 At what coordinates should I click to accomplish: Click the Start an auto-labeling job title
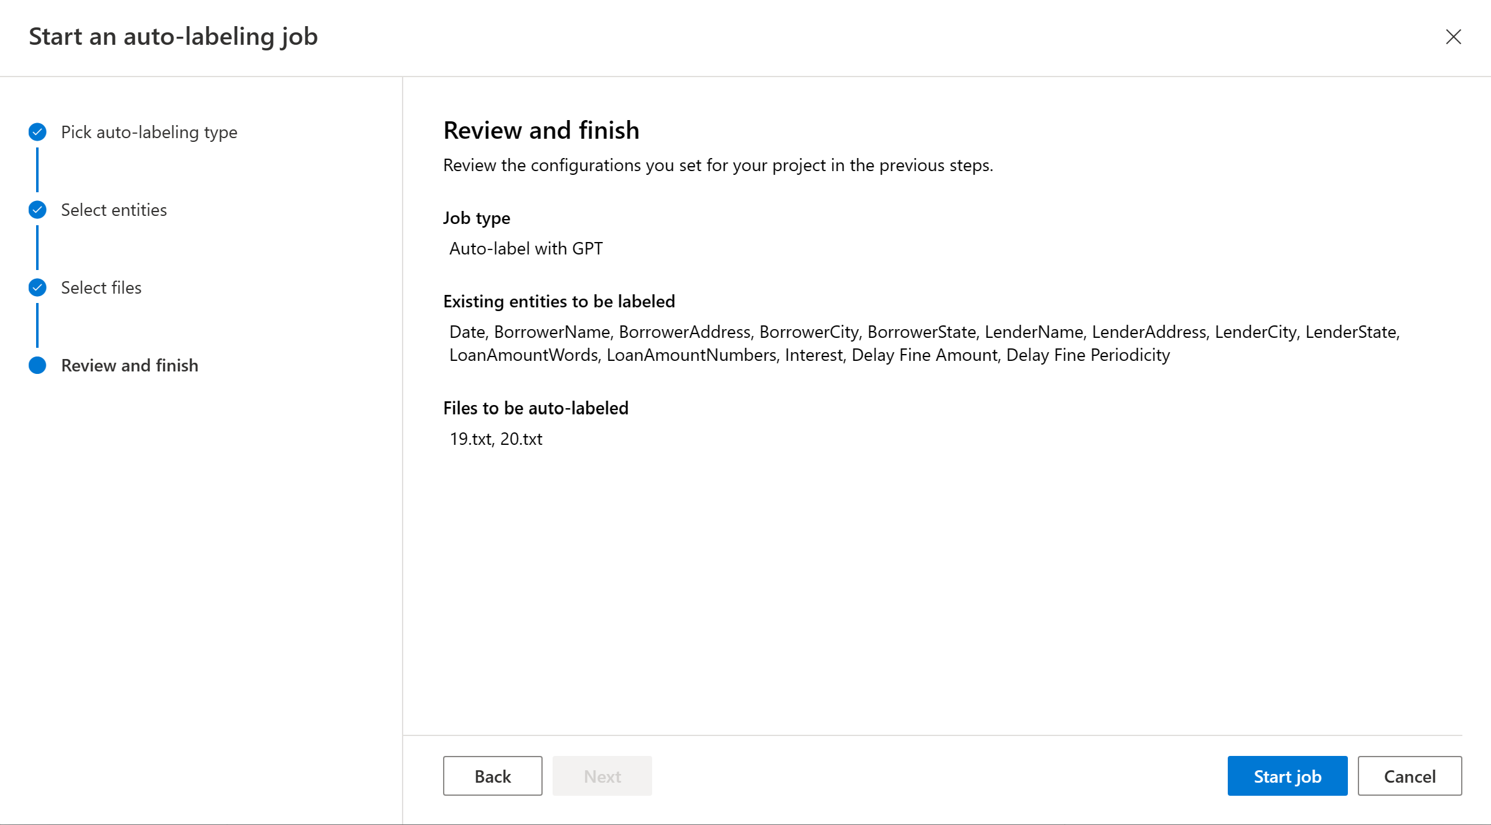click(x=173, y=37)
